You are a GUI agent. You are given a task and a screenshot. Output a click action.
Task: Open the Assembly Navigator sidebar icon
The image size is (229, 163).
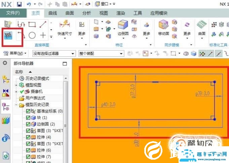pyautogui.click(x=6, y=79)
